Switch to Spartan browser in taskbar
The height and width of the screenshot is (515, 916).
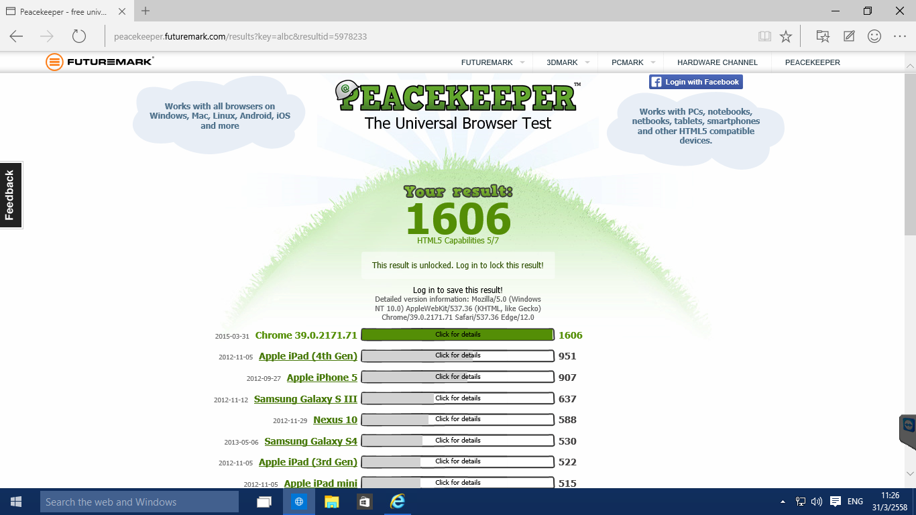(x=299, y=502)
